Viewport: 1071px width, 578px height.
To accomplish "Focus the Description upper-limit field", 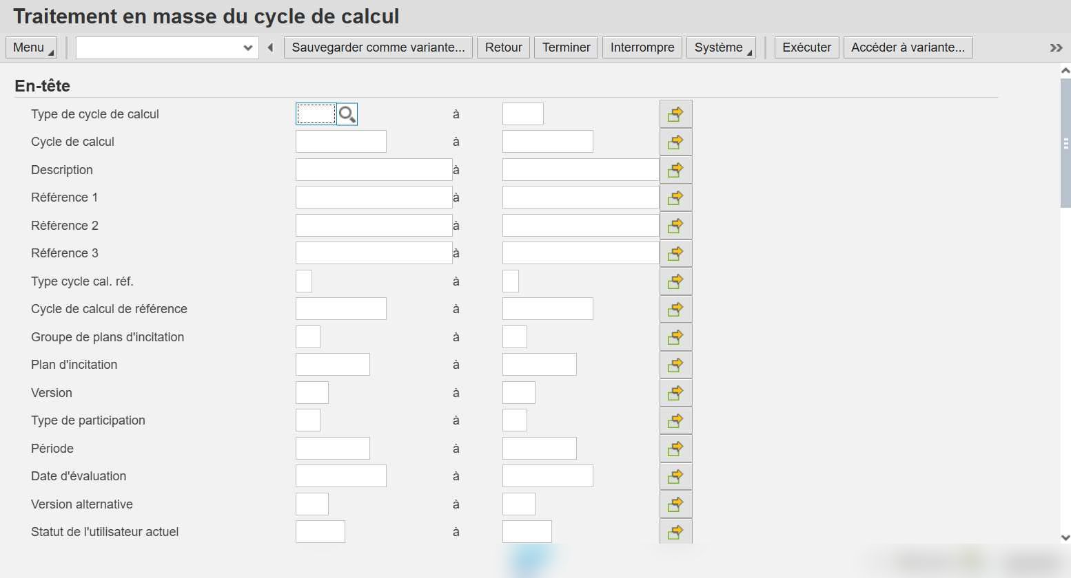I will pos(581,170).
